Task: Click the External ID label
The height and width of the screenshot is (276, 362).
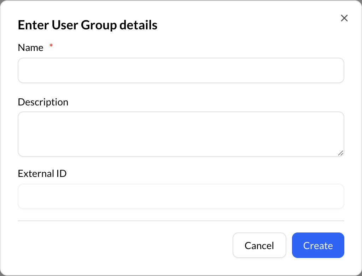Action: (42, 173)
